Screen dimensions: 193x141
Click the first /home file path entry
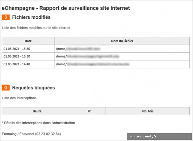[x=78, y=49]
